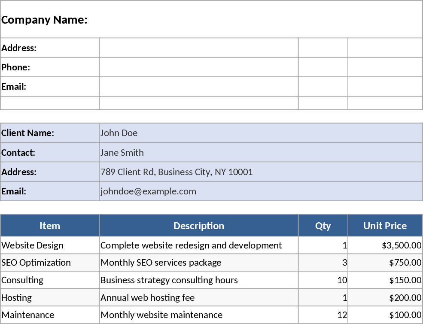Click the $3,500.00 unit price cell
423x324 pixels.
[x=385, y=245]
